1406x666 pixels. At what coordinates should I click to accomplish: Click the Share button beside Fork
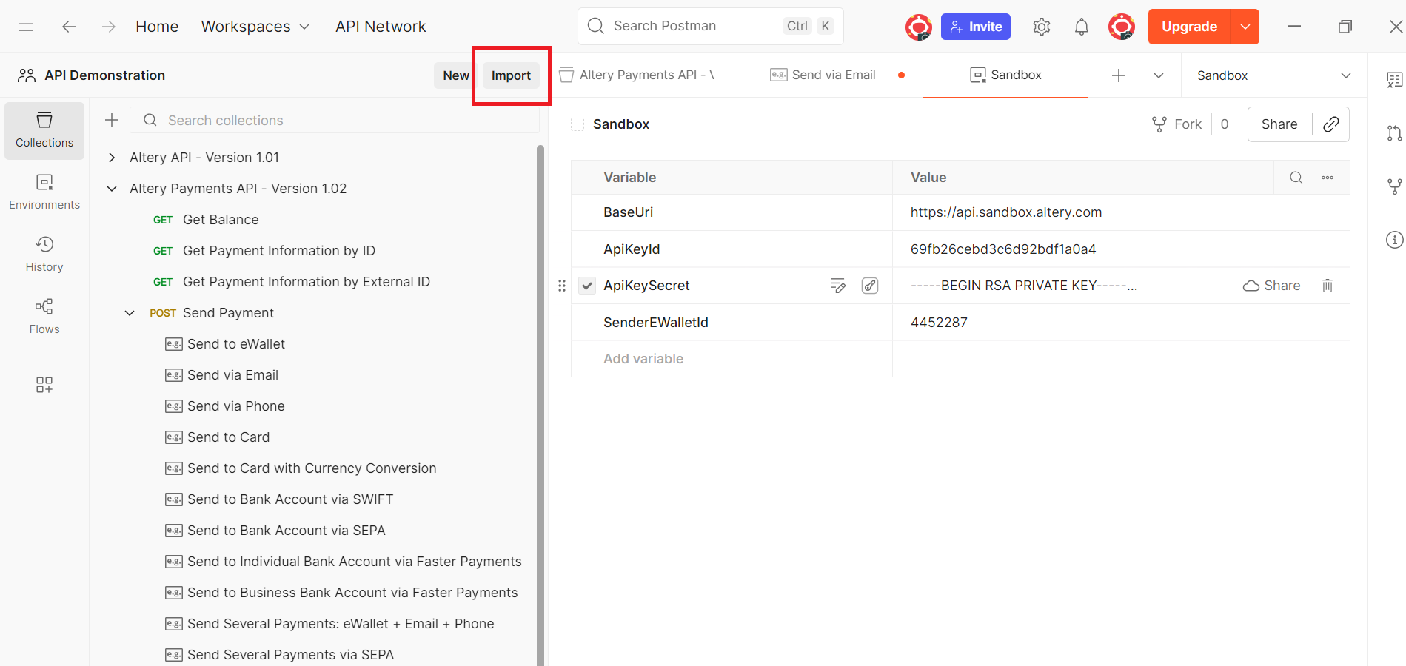point(1279,124)
